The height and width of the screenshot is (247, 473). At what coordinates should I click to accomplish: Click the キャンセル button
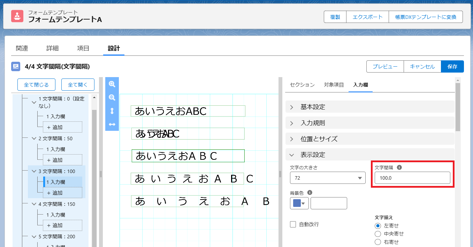(422, 67)
